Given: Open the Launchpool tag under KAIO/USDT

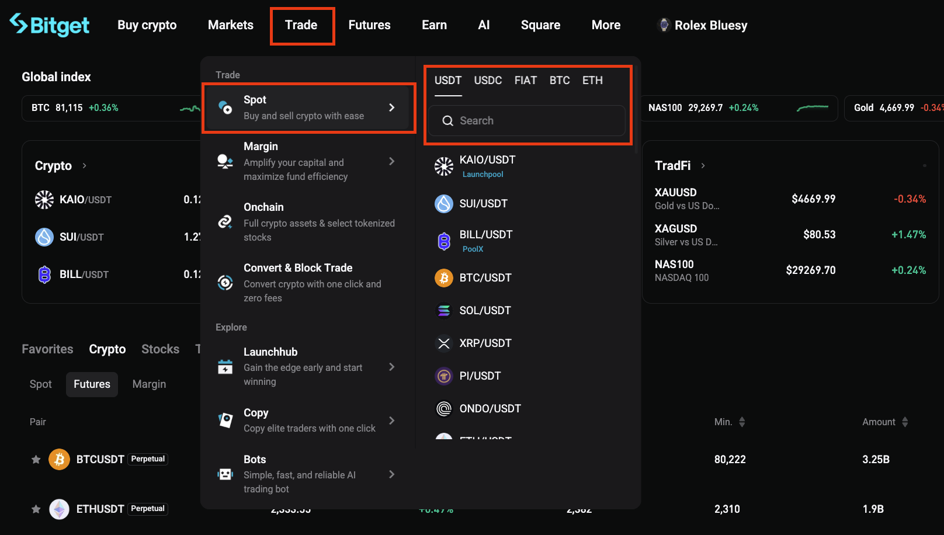Looking at the screenshot, I should (x=483, y=174).
